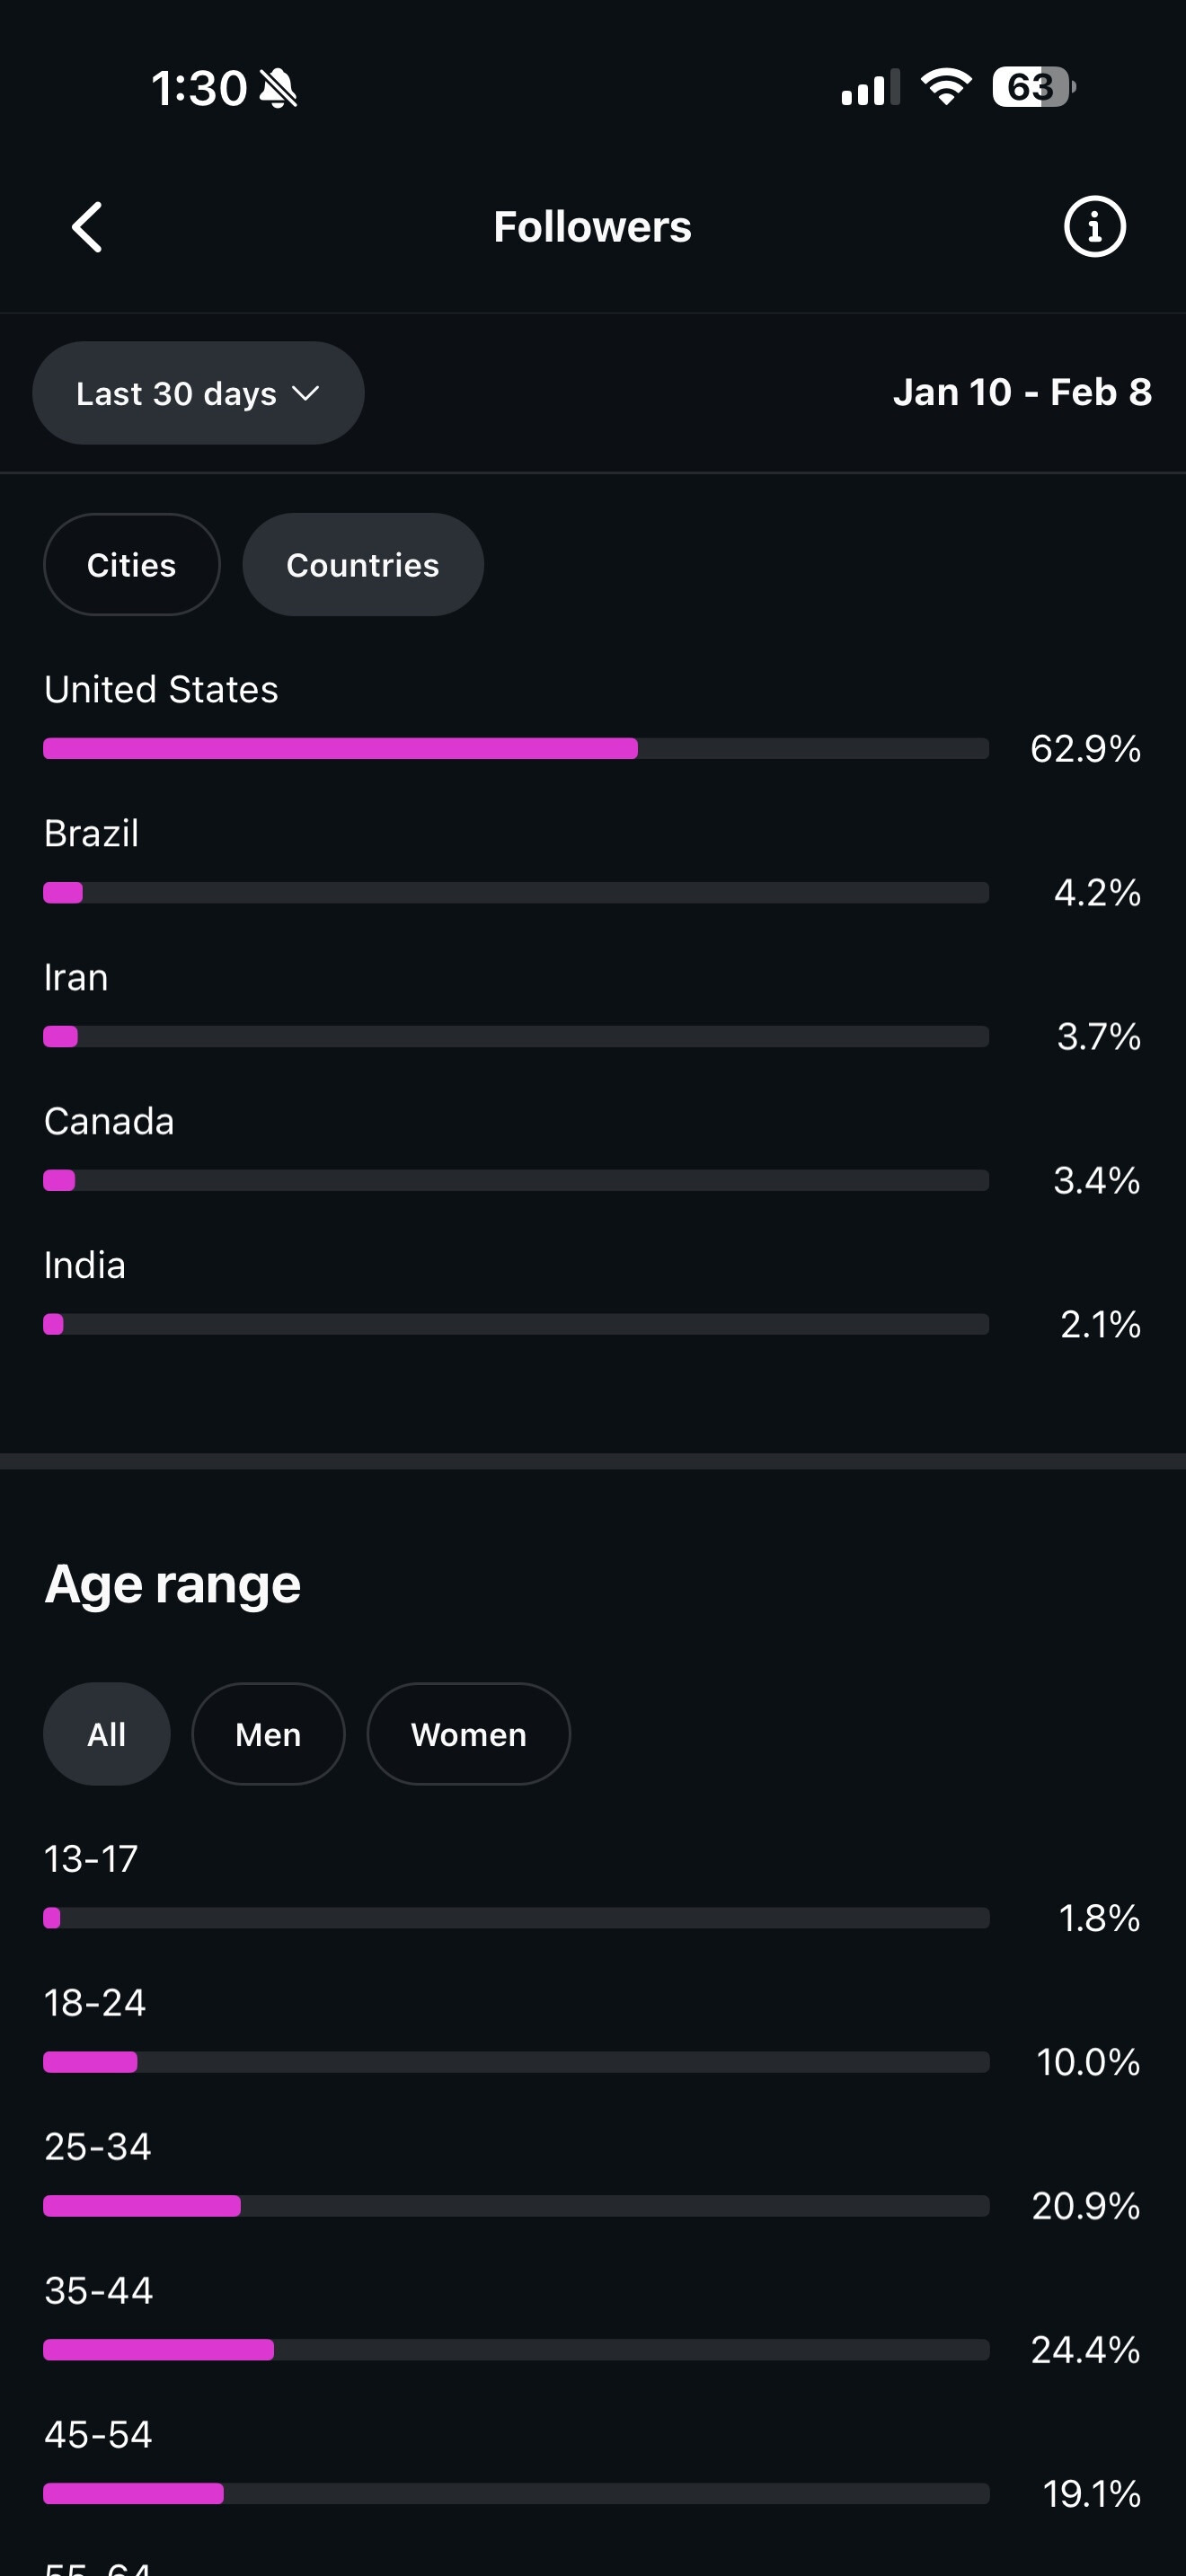Switch to the Cities tab
Image resolution: width=1186 pixels, height=2576 pixels.
[x=131, y=565]
